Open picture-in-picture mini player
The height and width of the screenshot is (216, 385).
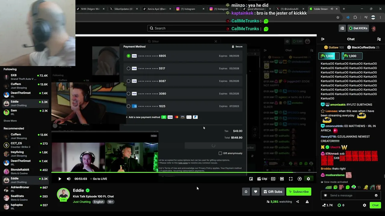[x=251, y=179]
